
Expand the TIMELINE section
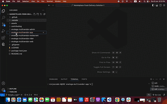13,92
